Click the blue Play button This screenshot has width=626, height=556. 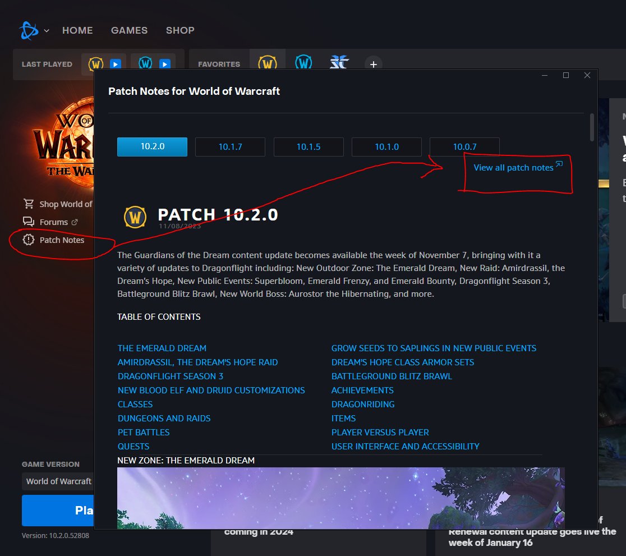58,511
